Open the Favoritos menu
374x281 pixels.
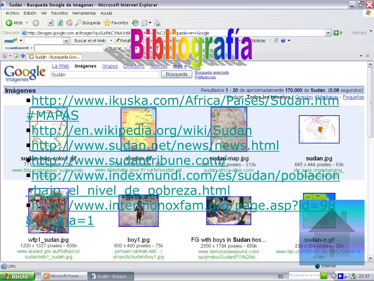(60, 13)
